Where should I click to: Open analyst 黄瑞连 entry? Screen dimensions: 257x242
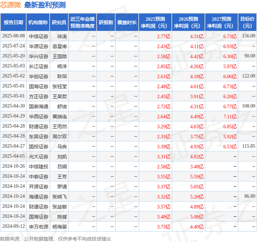click(59, 117)
